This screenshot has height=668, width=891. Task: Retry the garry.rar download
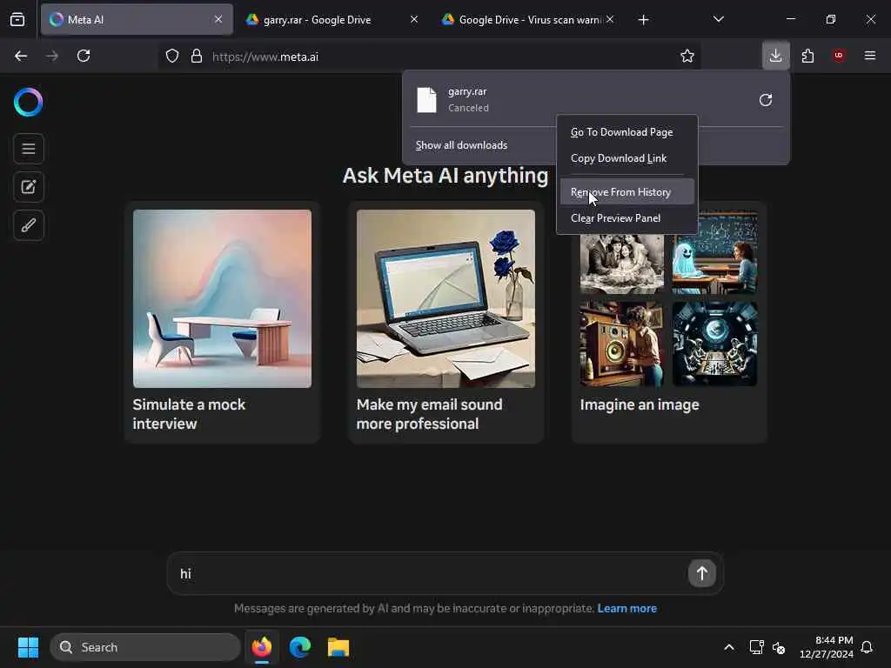tap(766, 100)
